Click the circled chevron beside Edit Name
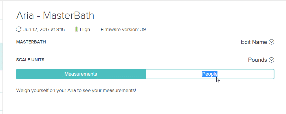This screenshot has height=114, width=286. pos(272,42)
